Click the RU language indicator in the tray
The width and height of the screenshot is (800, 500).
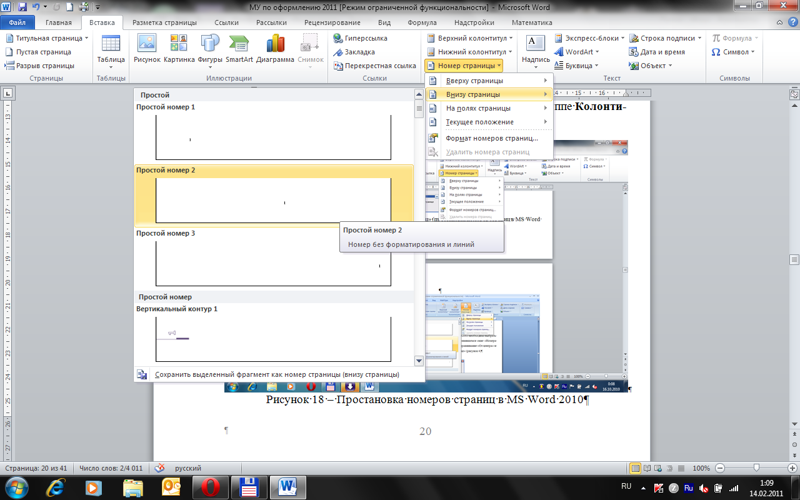[x=626, y=486]
